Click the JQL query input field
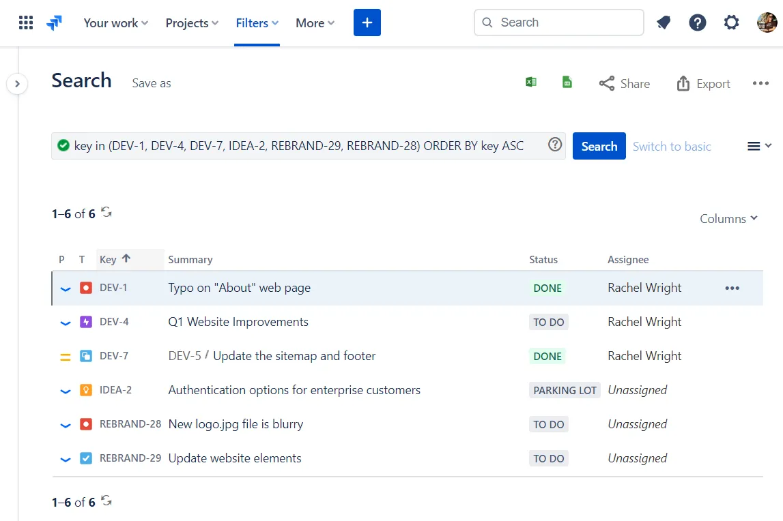This screenshot has height=521, width=783. [300, 146]
